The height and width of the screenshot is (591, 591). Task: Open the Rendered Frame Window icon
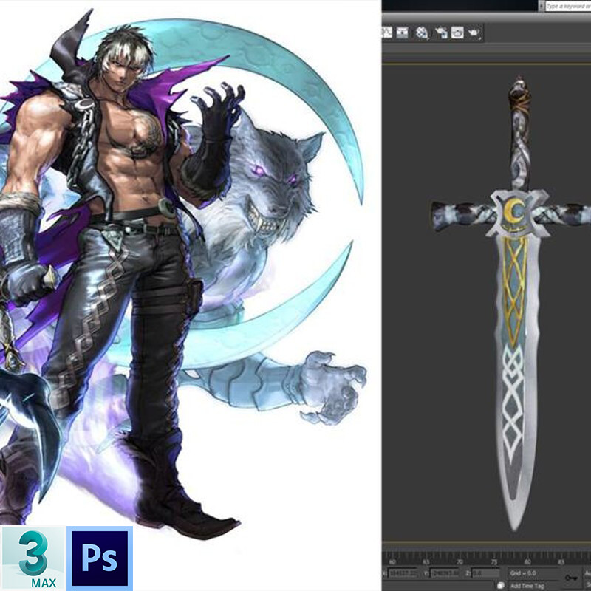click(457, 33)
